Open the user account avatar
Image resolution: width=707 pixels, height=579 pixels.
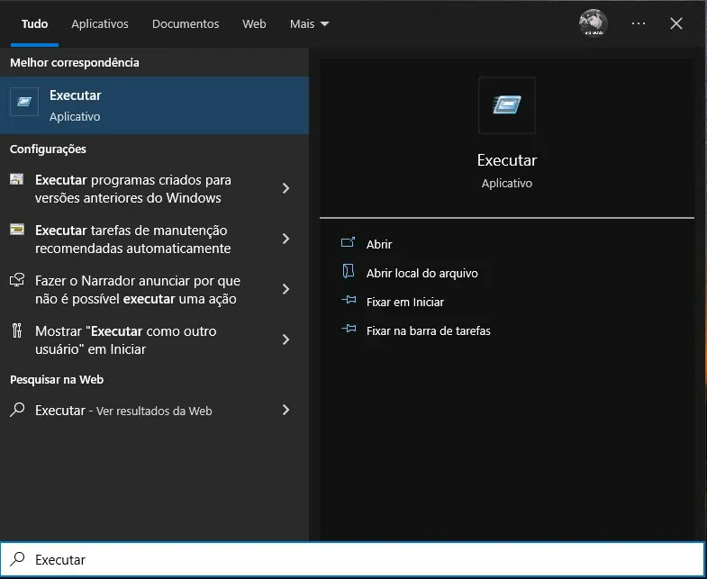pos(593,23)
